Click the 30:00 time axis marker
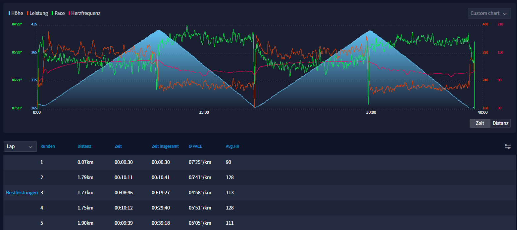This screenshot has height=230, width=517. pos(371,112)
